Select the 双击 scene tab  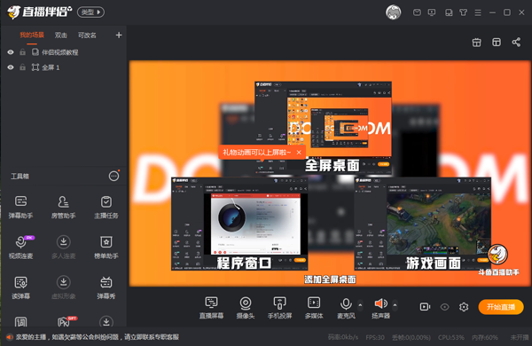pyautogui.click(x=61, y=35)
